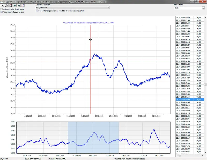
Task: Select row 21.10.2005 15:30 in data list
Action: 190,18
